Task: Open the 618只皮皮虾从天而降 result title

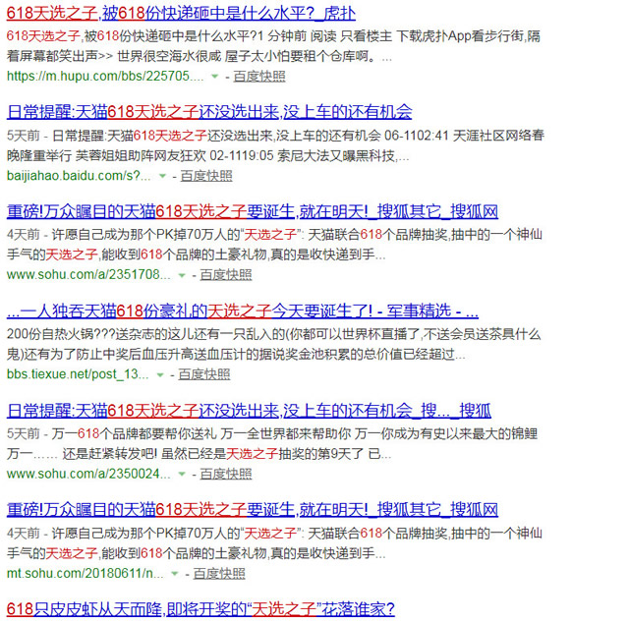Action: 200,609
